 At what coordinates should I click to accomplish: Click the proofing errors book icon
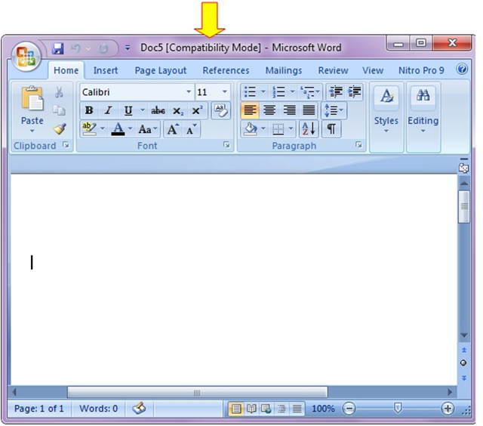click(139, 409)
